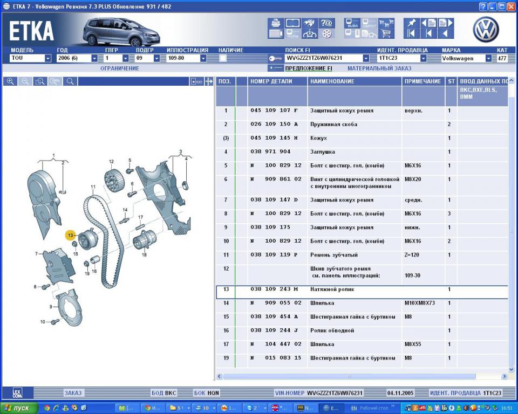Expand the МАРКА brand dropdown
This screenshot has width=518, height=414.
tap(489, 58)
